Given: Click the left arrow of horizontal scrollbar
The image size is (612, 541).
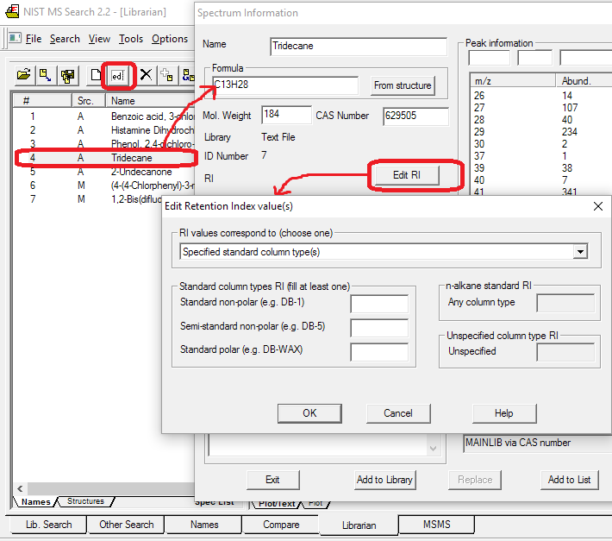Looking at the screenshot, I should coord(20,488).
